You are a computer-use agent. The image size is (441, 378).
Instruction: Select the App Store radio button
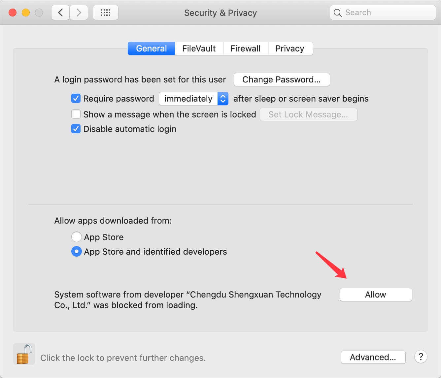tap(76, 237)
